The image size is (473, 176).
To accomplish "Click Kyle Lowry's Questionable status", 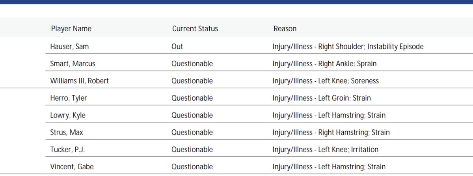I will pyautogui.click(x=192, y=115).
